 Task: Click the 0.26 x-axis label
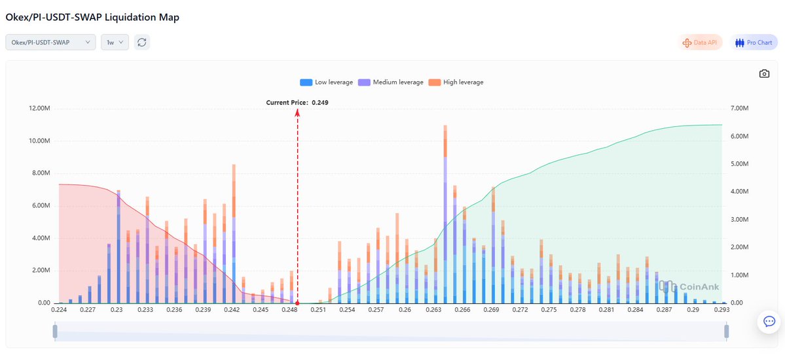405,310
